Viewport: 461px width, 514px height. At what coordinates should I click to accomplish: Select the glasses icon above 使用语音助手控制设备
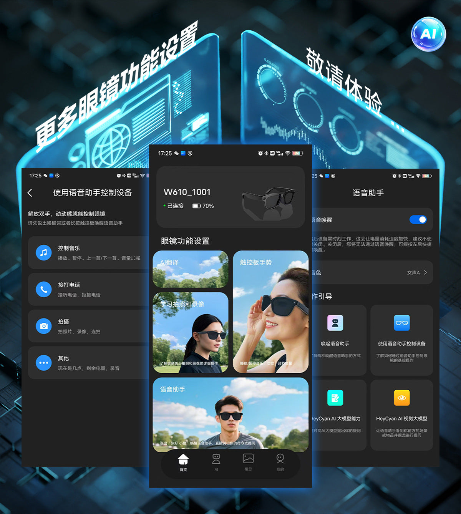click(402, 323)
